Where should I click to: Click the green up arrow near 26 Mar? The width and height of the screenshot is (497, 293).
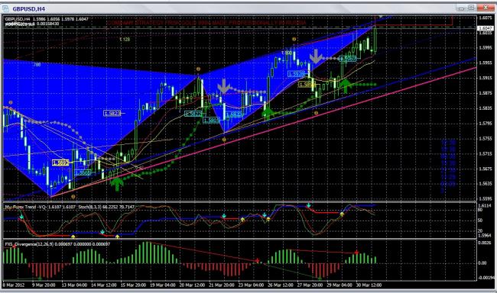point(268,113)
